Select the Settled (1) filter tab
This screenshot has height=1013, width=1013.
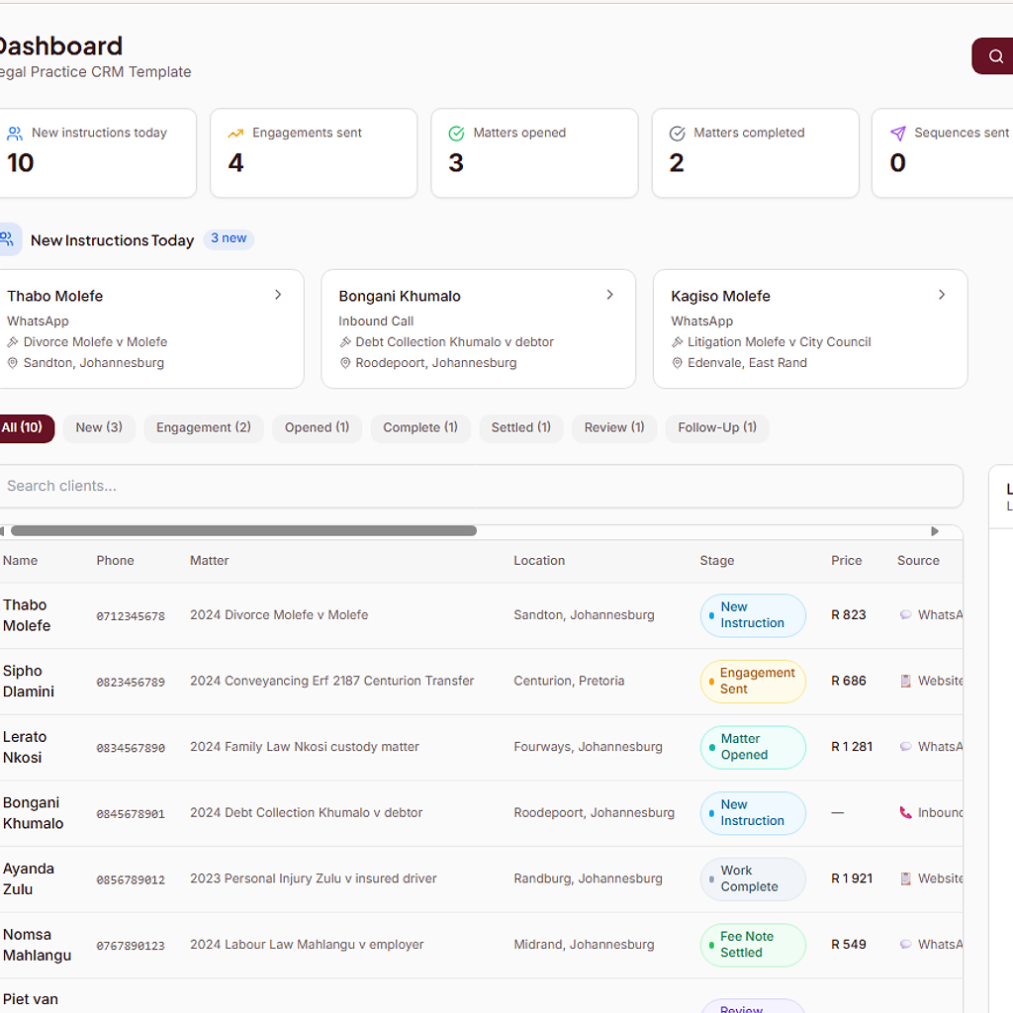[520, 428]
